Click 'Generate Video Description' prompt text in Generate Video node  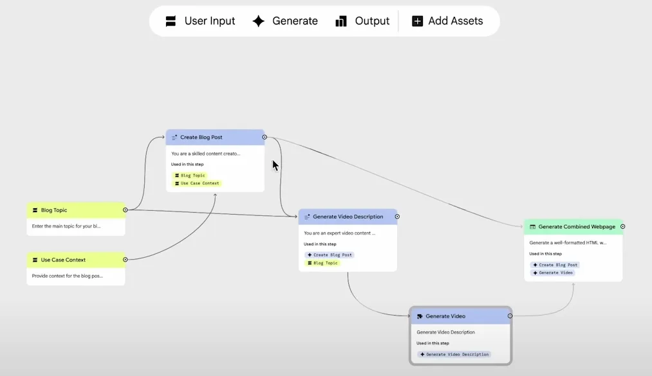coord(446,332)
